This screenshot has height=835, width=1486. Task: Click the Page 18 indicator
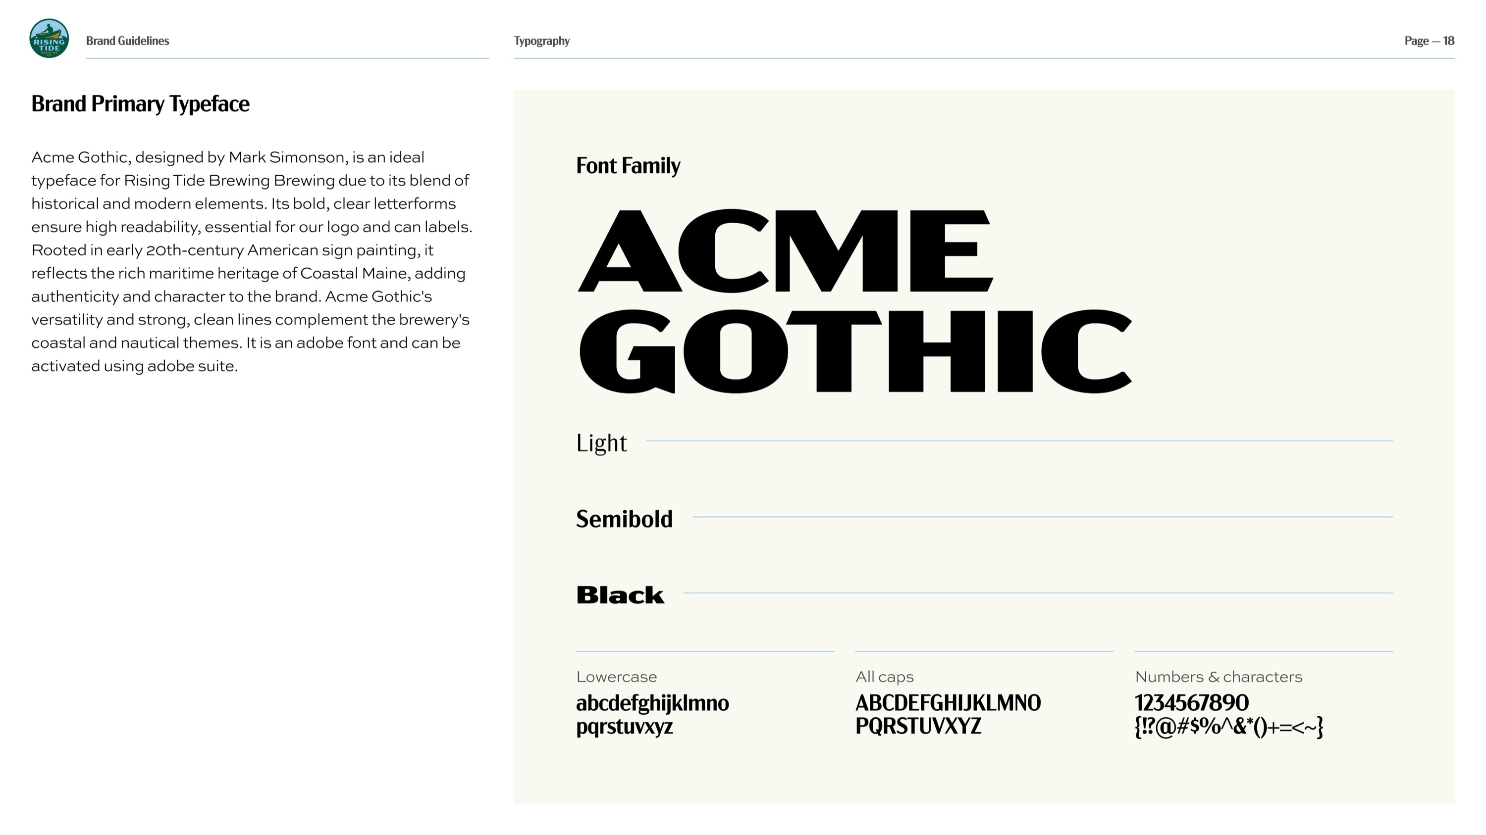tap(1429, 41)
